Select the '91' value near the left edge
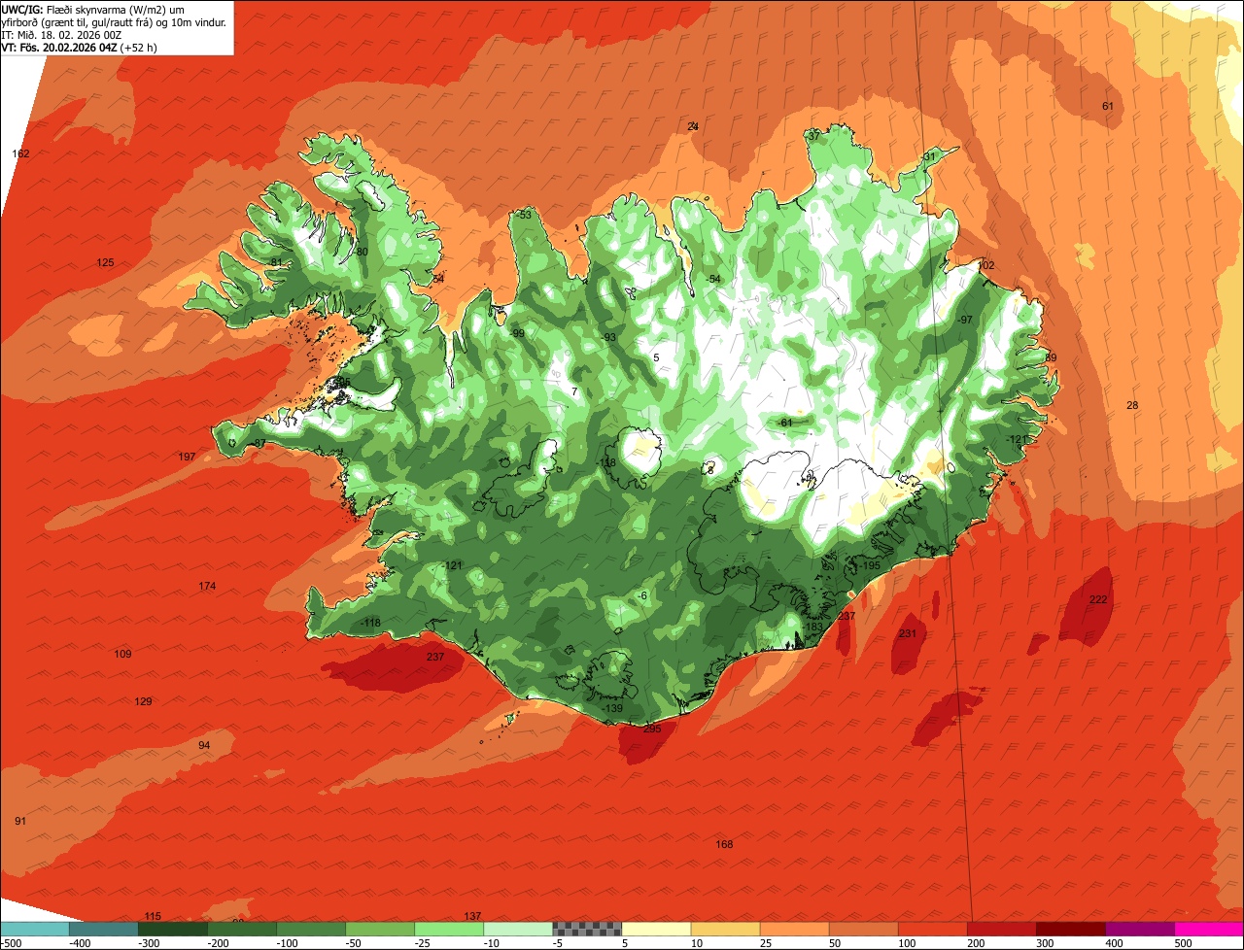This screenshot has height=950, width=1244. click(20, 821)
